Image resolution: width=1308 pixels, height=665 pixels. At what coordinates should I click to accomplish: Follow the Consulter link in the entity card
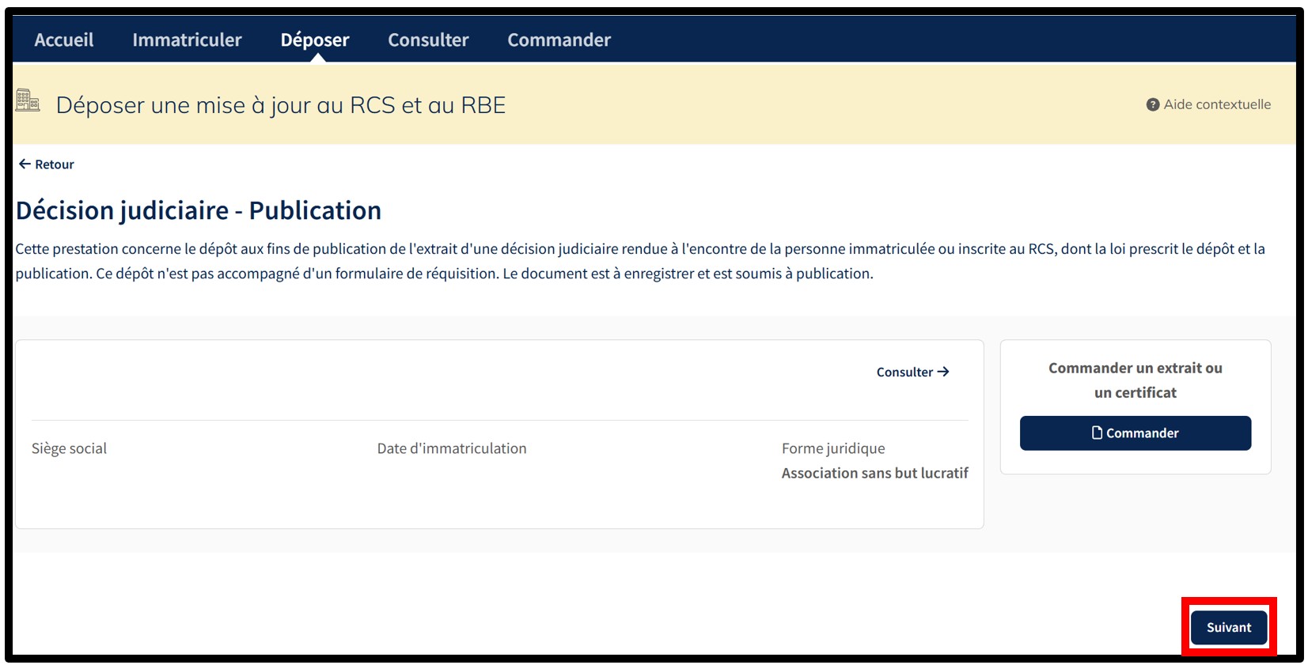(x=904, y=372)
